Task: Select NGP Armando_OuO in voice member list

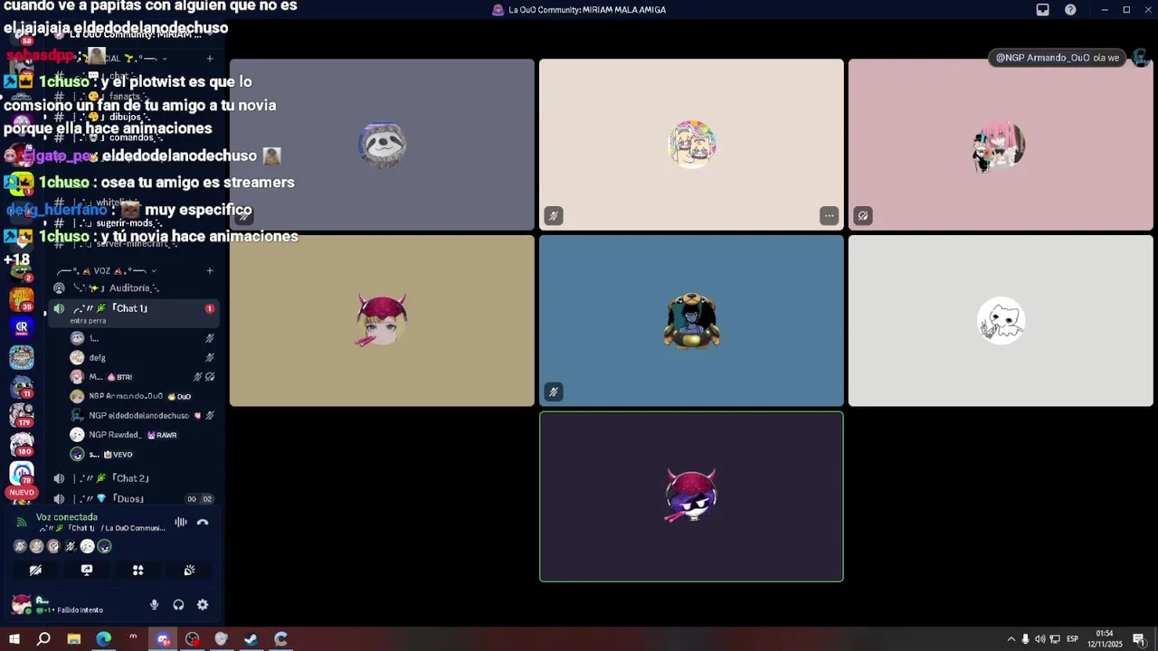Action: tap(142, 396)
